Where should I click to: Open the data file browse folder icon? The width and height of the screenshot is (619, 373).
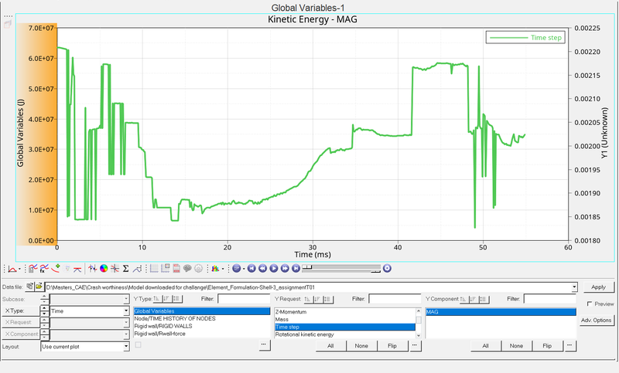tap(39, 287)
